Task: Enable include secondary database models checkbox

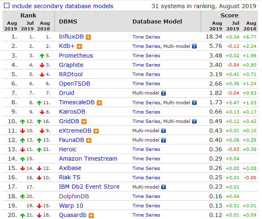Action: click(6, 6)
